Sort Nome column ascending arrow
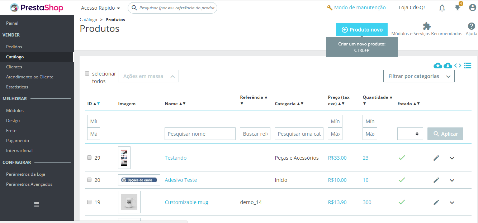This screenshot has width=478, height=223. coord(180,104)
